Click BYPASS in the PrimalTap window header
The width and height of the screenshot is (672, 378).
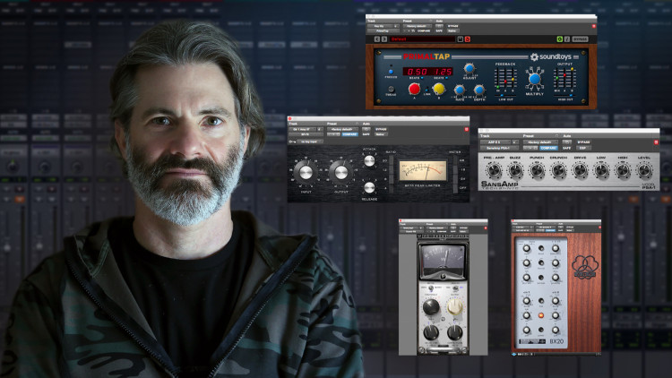(452, 26)
